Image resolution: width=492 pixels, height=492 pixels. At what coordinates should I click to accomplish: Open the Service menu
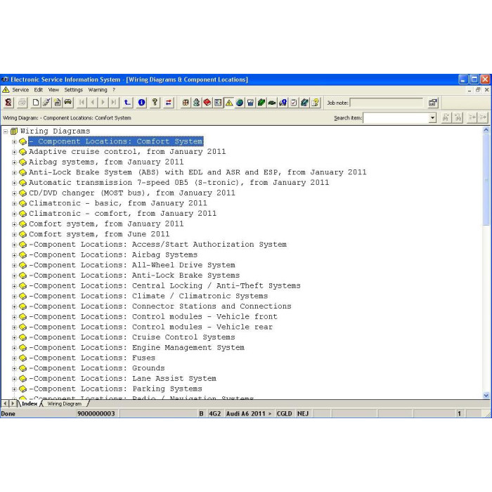[x=20, y=90]
